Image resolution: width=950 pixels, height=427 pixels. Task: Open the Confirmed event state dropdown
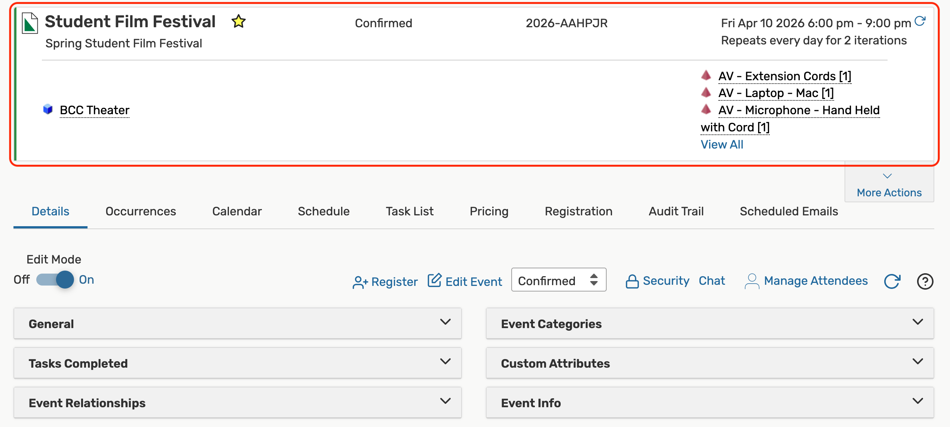pyautogui.click(x=558, y=280)
